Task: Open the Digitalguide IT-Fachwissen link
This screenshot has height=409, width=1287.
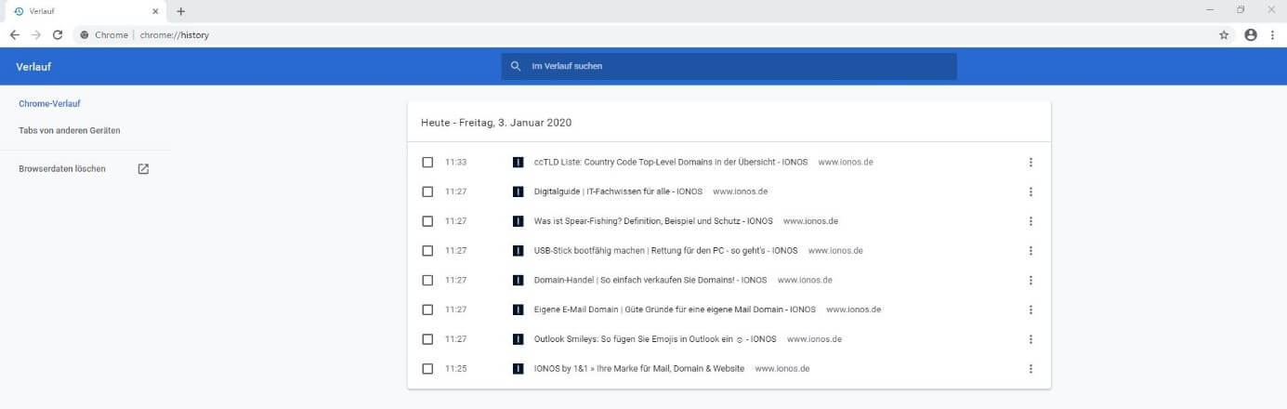Action: pos(618,191)
